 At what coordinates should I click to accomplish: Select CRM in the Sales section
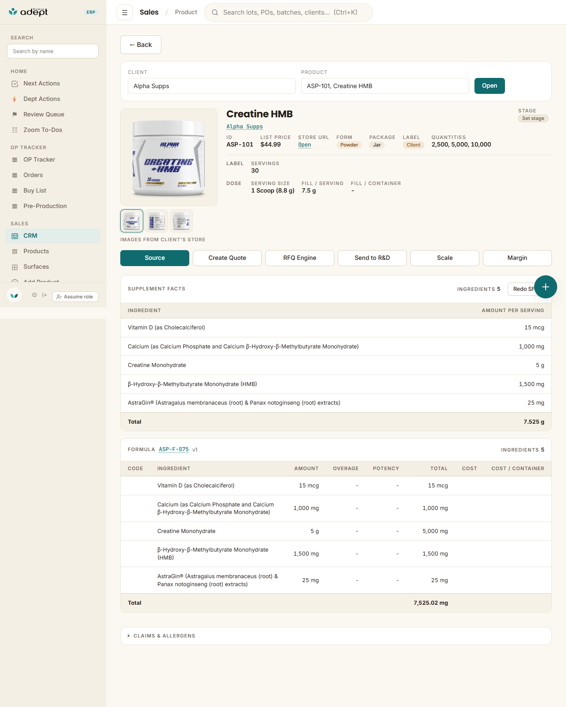53,236
